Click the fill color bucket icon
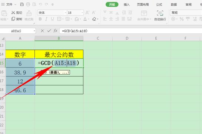Viewport: 202px width, 134px height. (77, 19)
